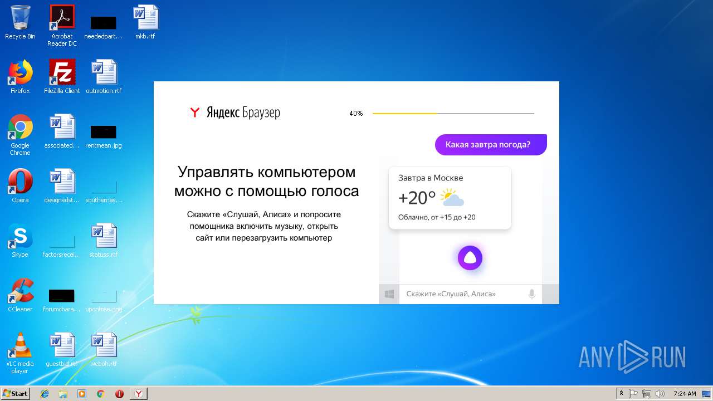Click the Opera desktop shortcut
Screen dimensions: 713x401
click(20, 186)
